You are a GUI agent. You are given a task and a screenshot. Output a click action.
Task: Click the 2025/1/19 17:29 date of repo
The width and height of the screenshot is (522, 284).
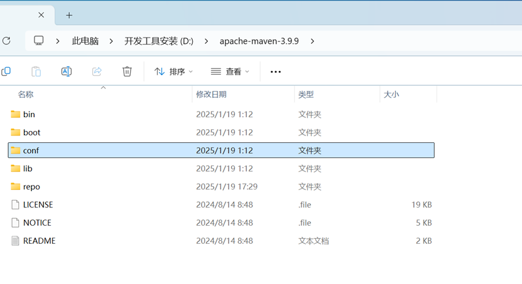[227, 187]
